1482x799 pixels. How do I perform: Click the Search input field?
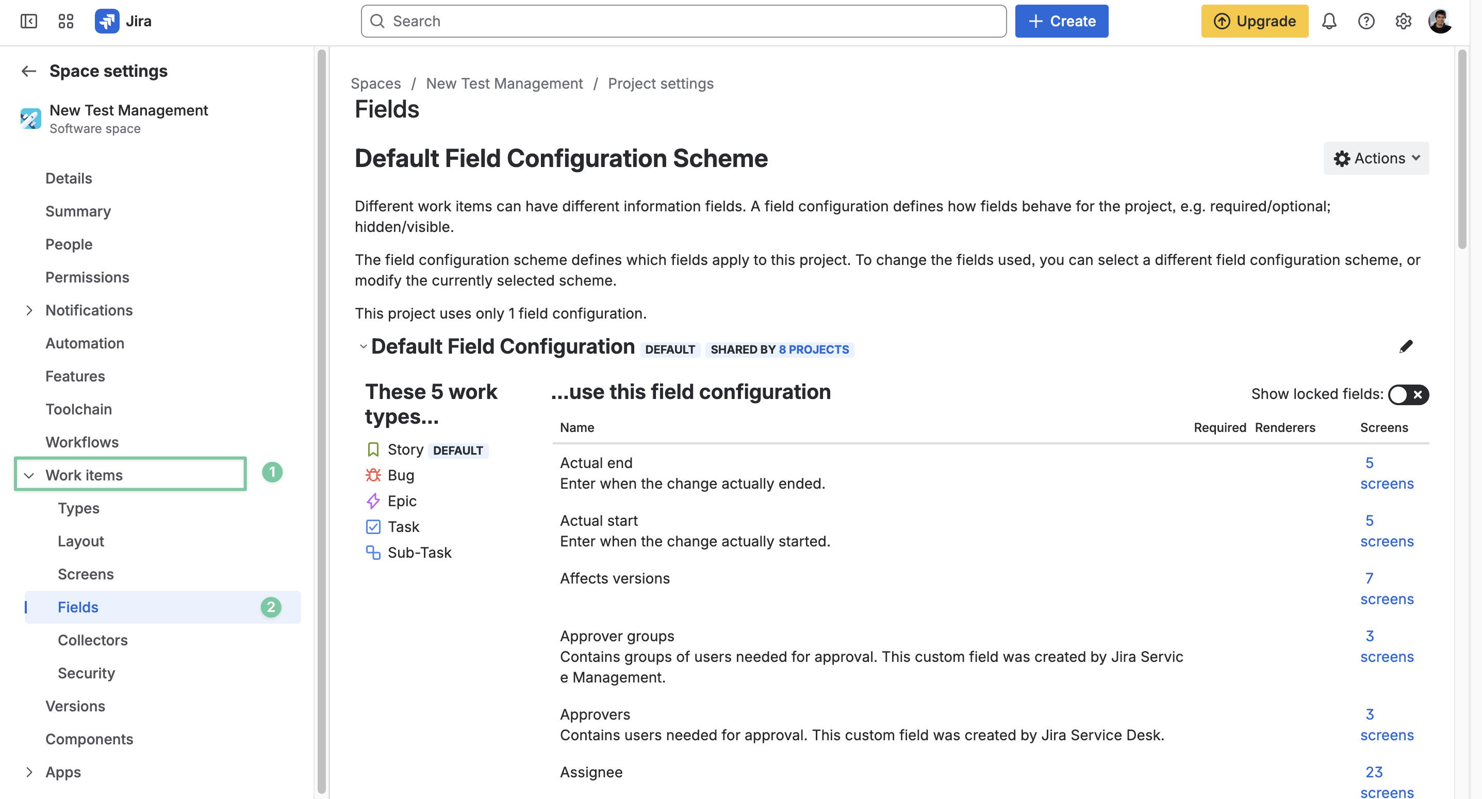point(683,21)
